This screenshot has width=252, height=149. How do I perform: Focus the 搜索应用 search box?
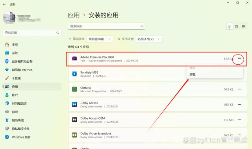[x=106, y=26]
